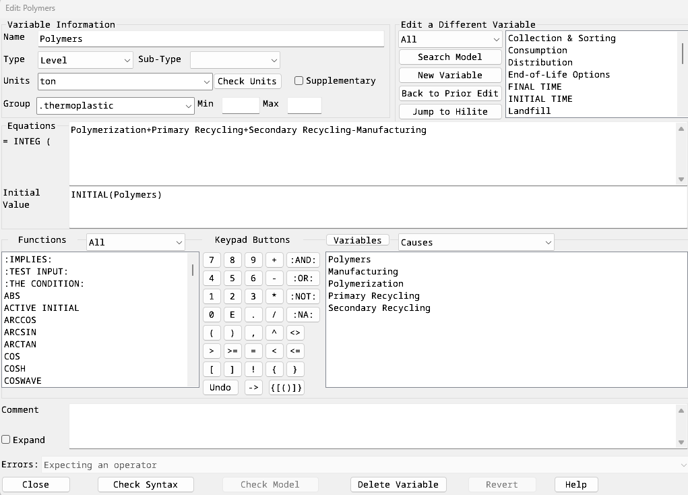Tick the Supplementary checkbox
This screenshot has width=688, height=495.
(299, 81)
